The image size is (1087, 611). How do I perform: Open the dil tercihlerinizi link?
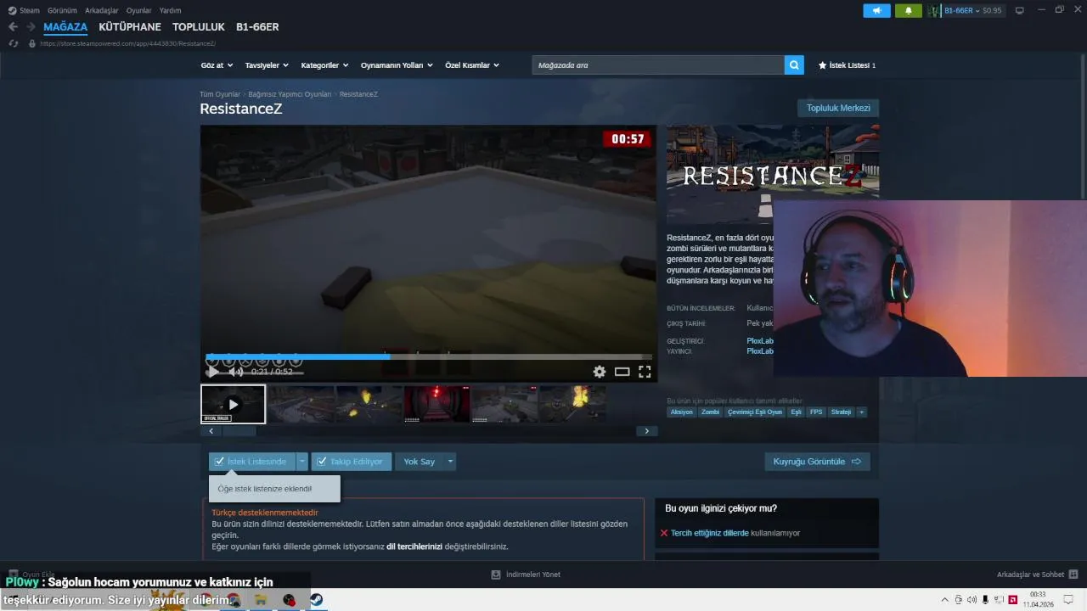tap(414, 547)
